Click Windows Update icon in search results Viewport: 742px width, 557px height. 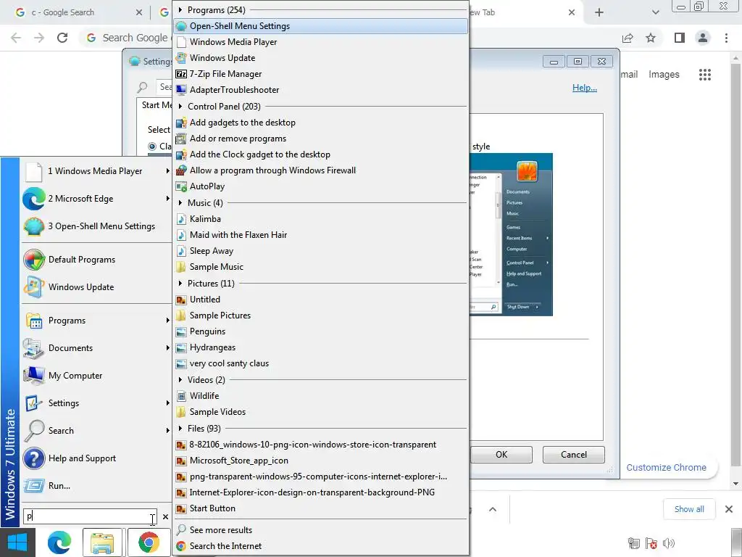180,58
